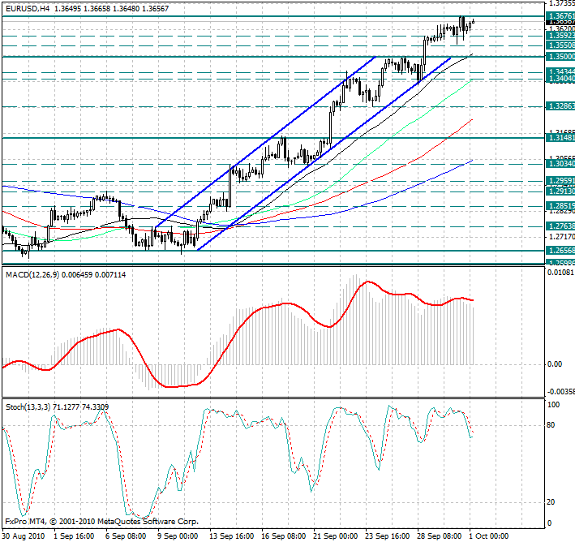Click the 23 Sep 16:00 date label

tap(388, 536)
